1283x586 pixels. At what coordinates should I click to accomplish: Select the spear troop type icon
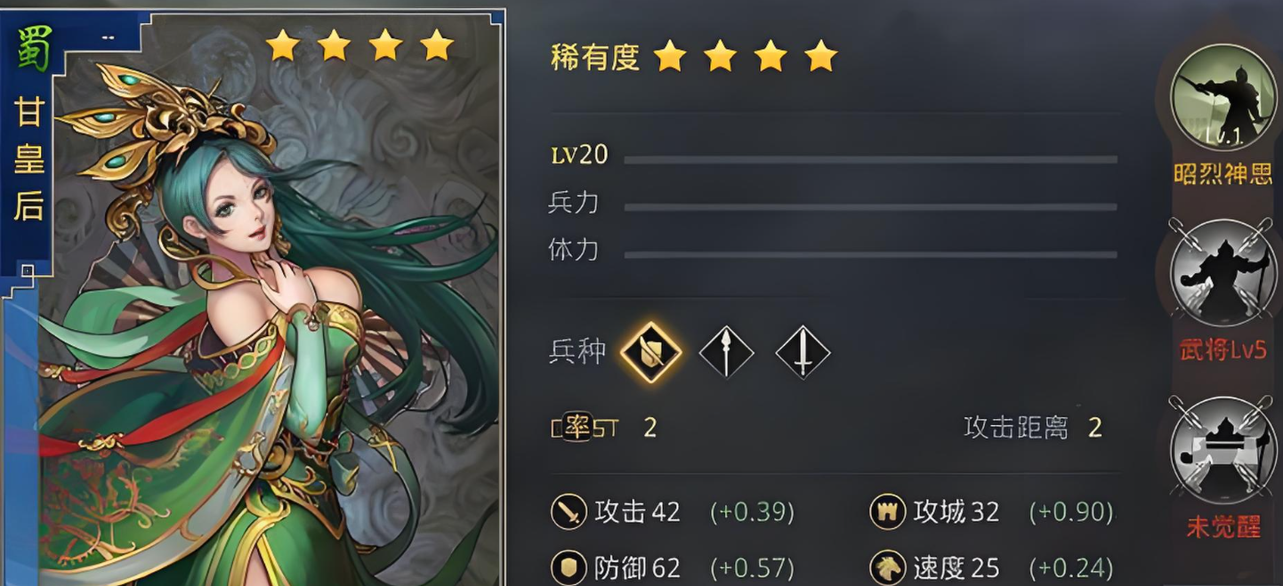(727, 353)
